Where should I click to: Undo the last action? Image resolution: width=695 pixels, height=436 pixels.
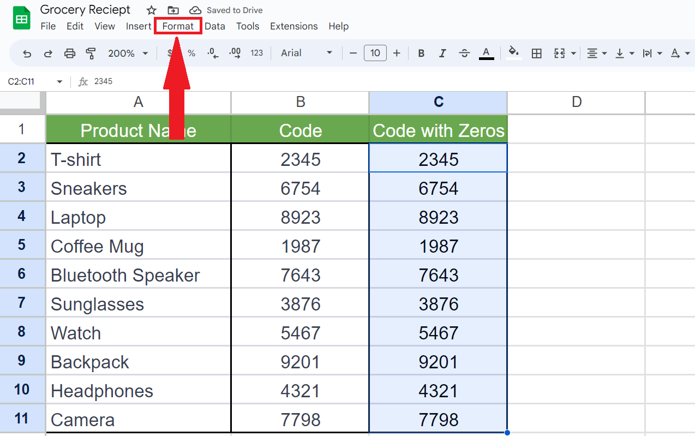[x=26, y=53]
